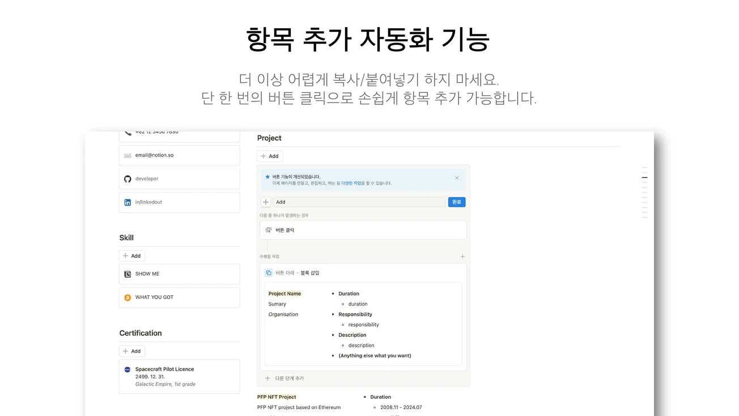This screenshot has width=739, height=416.
Task: Click the WHAT YOU GOT skill text
Action: (x=154, y=297)
